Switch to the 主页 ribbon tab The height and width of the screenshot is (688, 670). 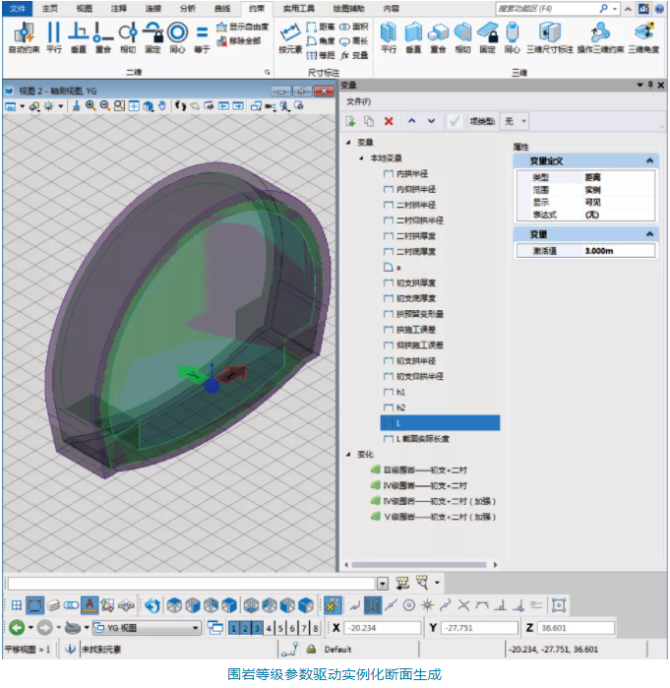[49, 8]
